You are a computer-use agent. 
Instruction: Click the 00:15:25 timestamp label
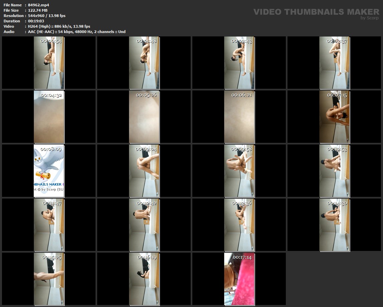51,257
